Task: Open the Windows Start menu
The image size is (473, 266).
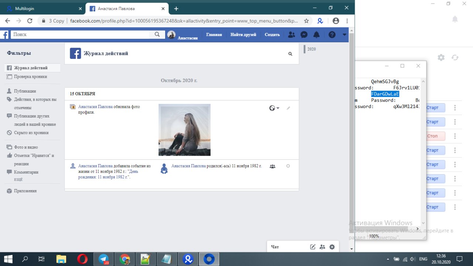Action: click(8, 259)
